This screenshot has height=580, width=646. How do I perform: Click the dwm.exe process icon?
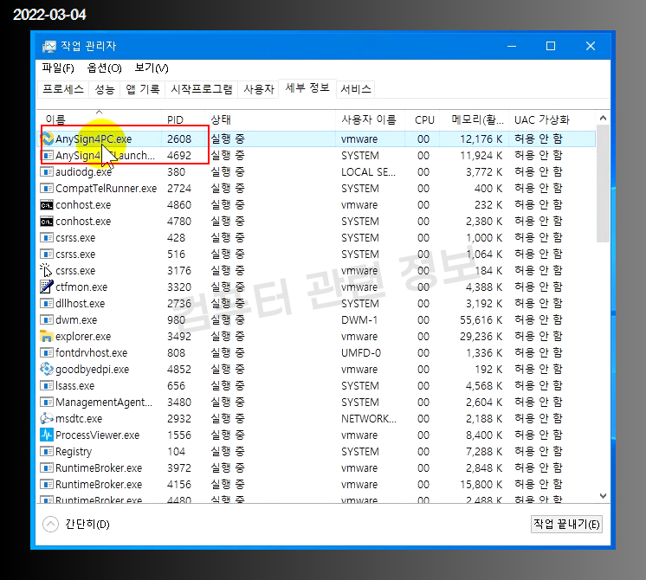point(47,320)
